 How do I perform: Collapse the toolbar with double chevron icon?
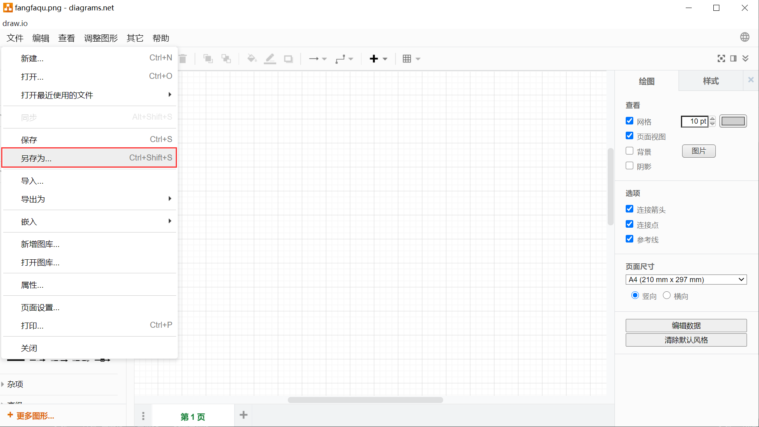[745, 58]
